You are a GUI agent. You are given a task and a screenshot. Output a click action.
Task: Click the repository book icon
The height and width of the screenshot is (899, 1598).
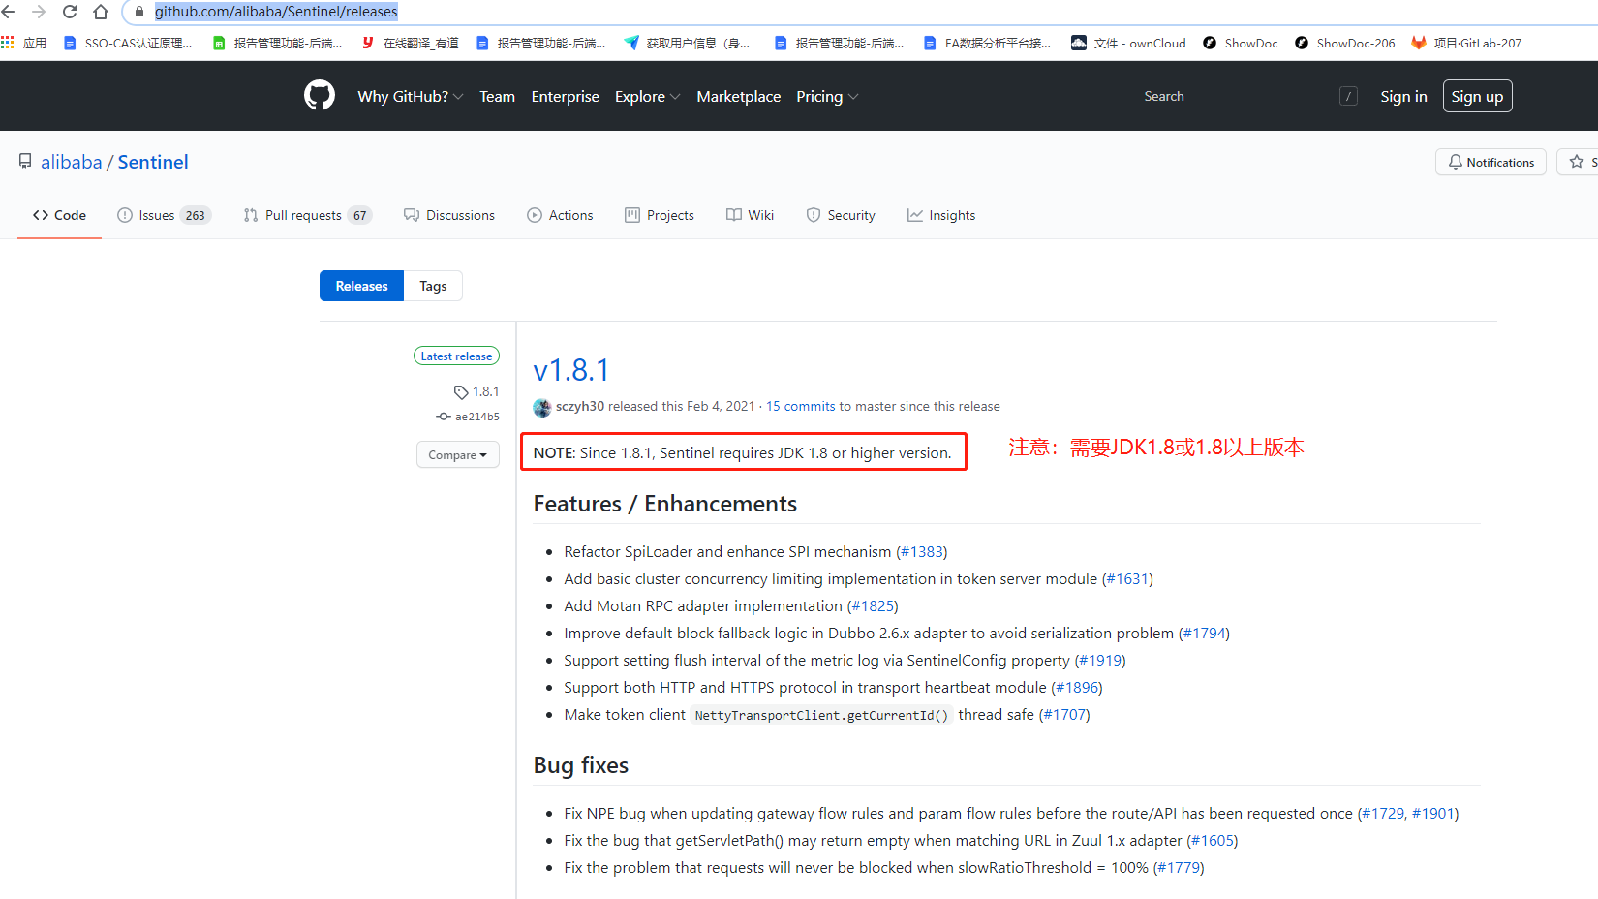coord(25,162)
